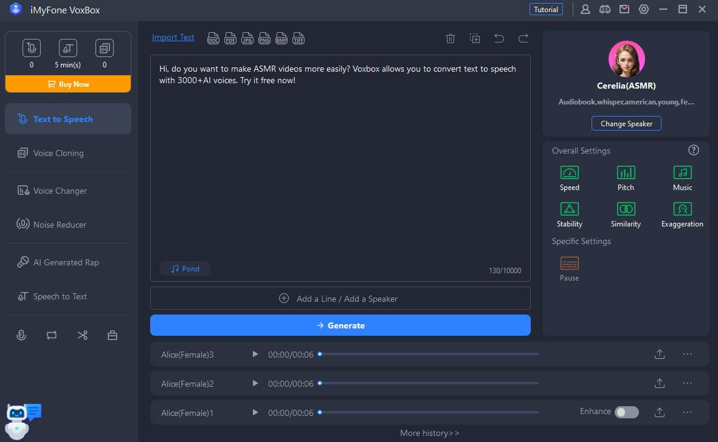Open the Stability setting

point(569,215)
